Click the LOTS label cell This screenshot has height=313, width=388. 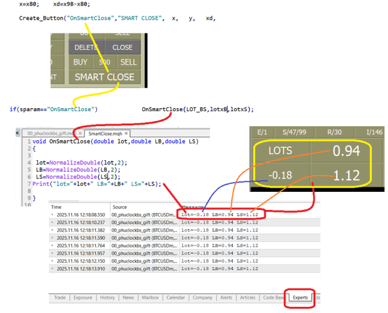pyautogui.click(x=281, y=150)
